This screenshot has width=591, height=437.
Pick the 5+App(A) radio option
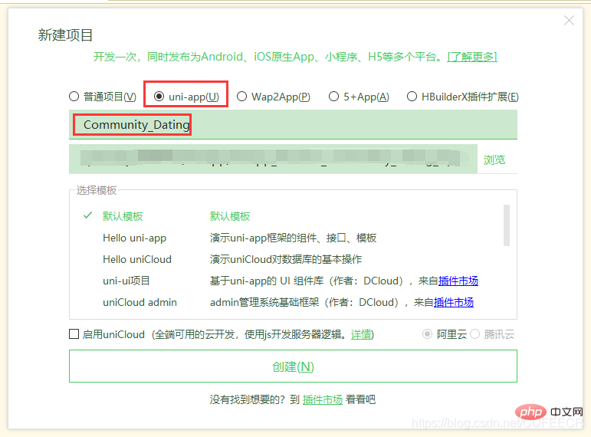point(333,97)
